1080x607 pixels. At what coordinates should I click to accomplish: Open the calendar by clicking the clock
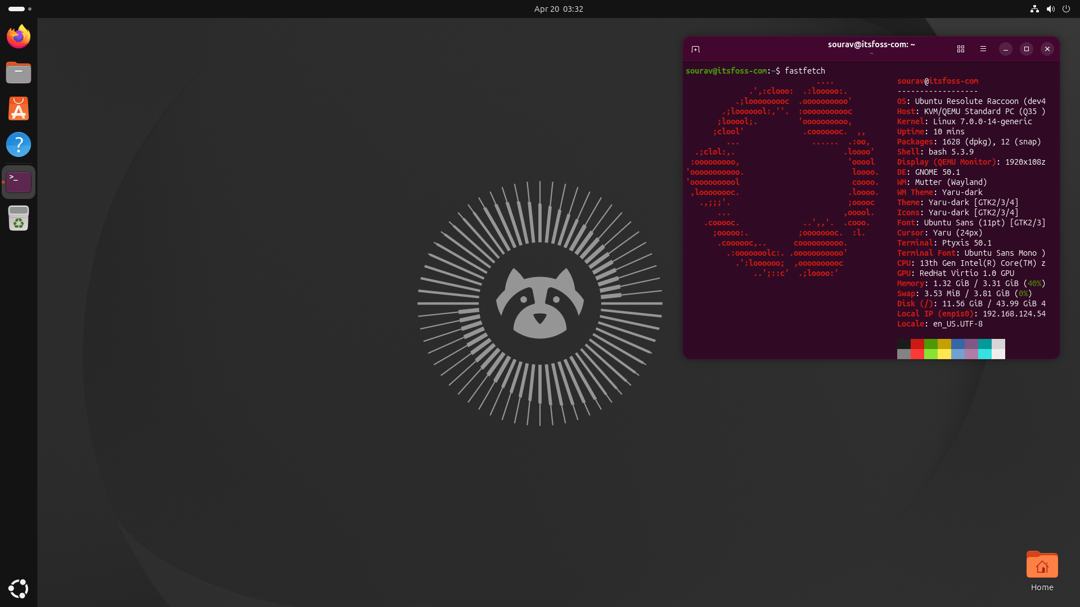(558, 9)
